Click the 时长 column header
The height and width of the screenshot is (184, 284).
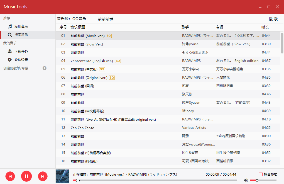[265, 27]
